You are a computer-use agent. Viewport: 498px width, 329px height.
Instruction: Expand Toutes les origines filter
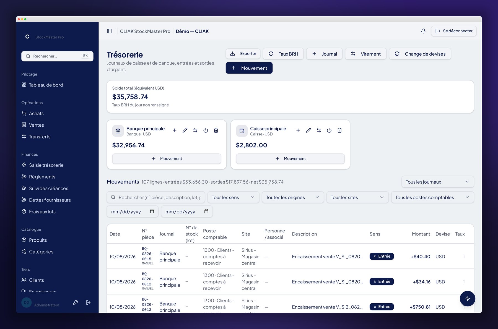click(293, 197)
